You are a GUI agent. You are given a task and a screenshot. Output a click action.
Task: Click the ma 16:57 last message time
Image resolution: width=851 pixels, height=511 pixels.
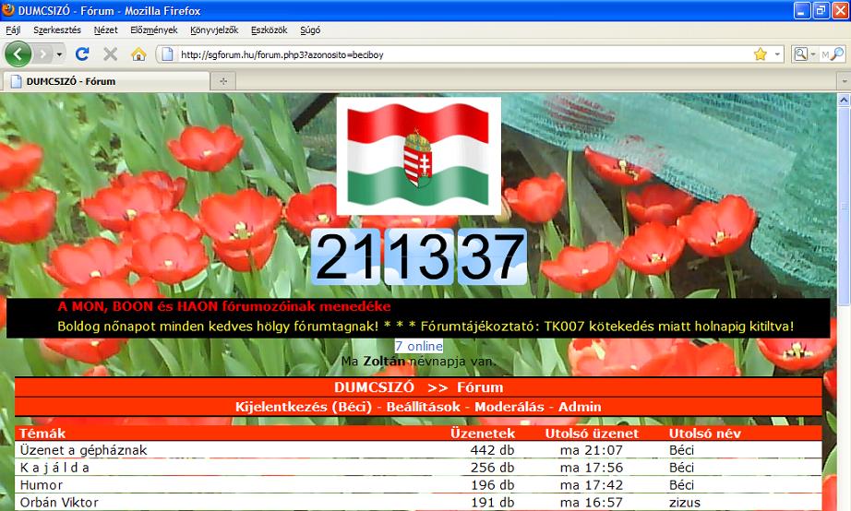click(592, 503)
